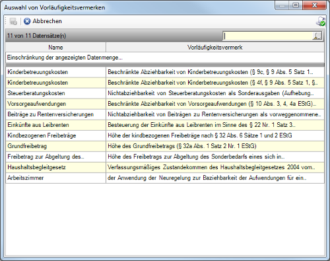This screenshot has width=330, height=261.
Task: Select the Steuerberatungskosten name cell
Action: (x=55, y=93)
